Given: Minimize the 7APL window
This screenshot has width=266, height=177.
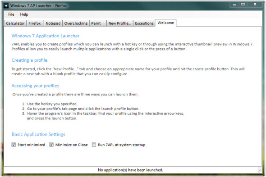Looking at the screenshot, I should pyautogui.click(x=234, y=5).
